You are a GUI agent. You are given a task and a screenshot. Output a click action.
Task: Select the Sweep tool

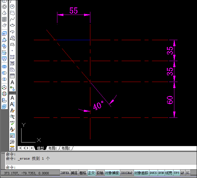tap(4, 46)
